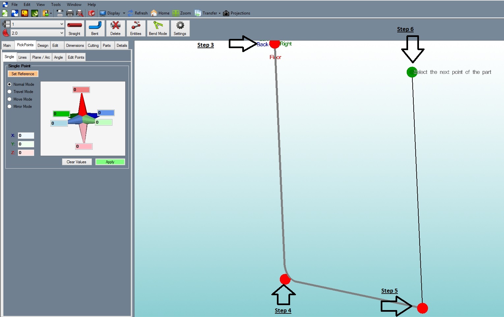Click the green import icon
This screenshot has width=504, height=317.
coord(35,13)
